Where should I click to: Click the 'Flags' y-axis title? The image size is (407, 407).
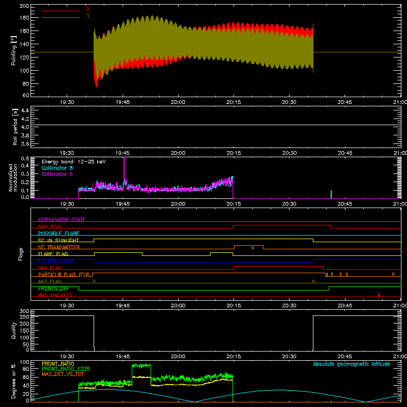tap(21, 254)
